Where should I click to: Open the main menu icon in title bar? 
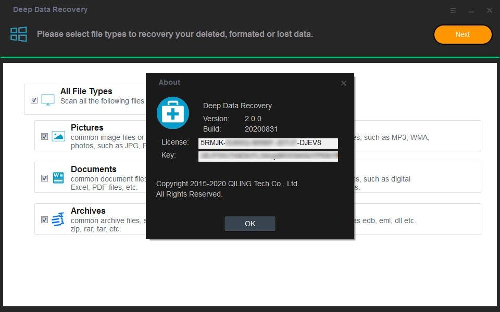pos(453,10)
